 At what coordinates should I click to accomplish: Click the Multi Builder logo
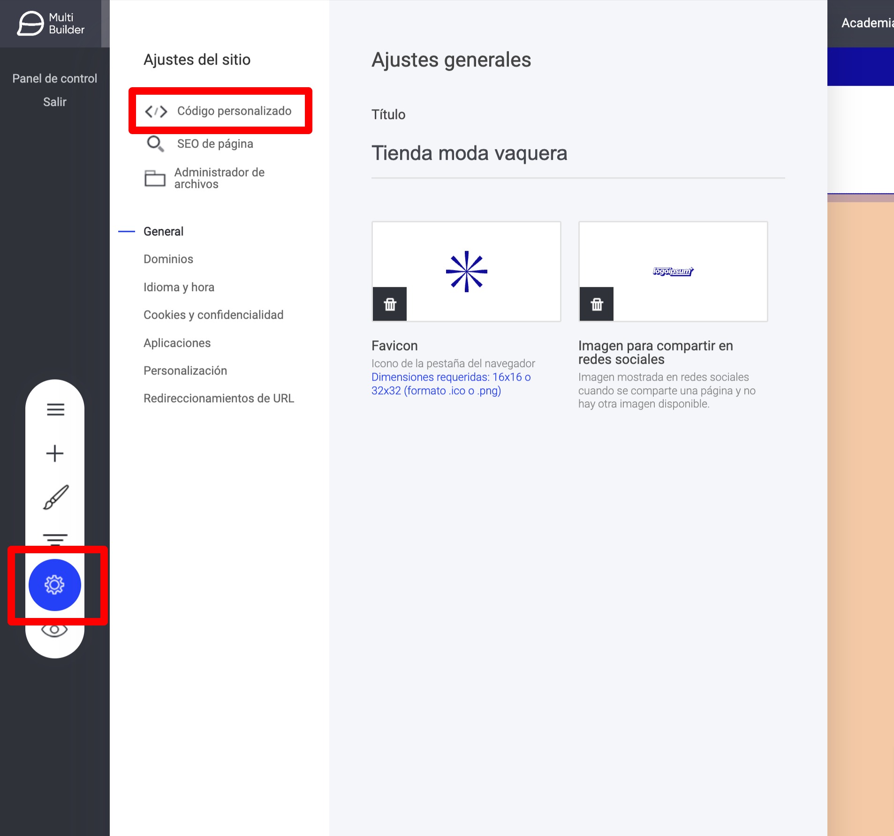coord(51,23)
